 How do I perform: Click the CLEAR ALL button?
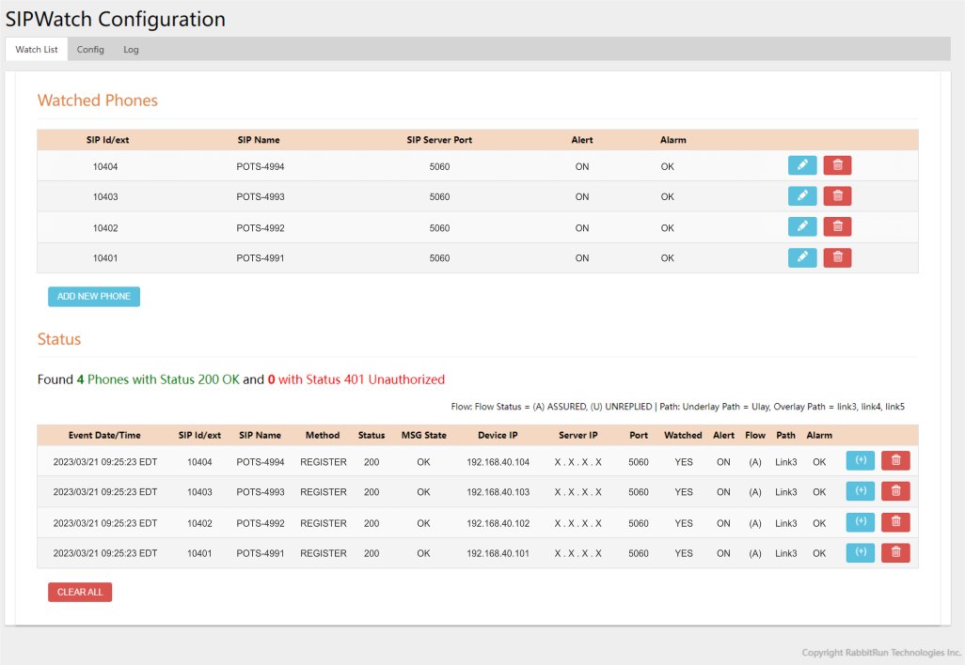[x=80, y=592]
